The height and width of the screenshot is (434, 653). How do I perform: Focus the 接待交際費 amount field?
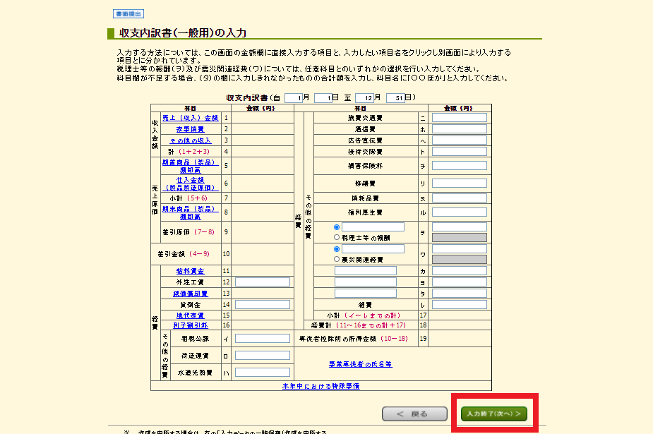pyautogui.click(x=460, y=152)
